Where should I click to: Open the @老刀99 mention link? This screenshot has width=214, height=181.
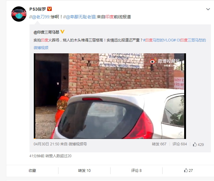click(40, 17)
